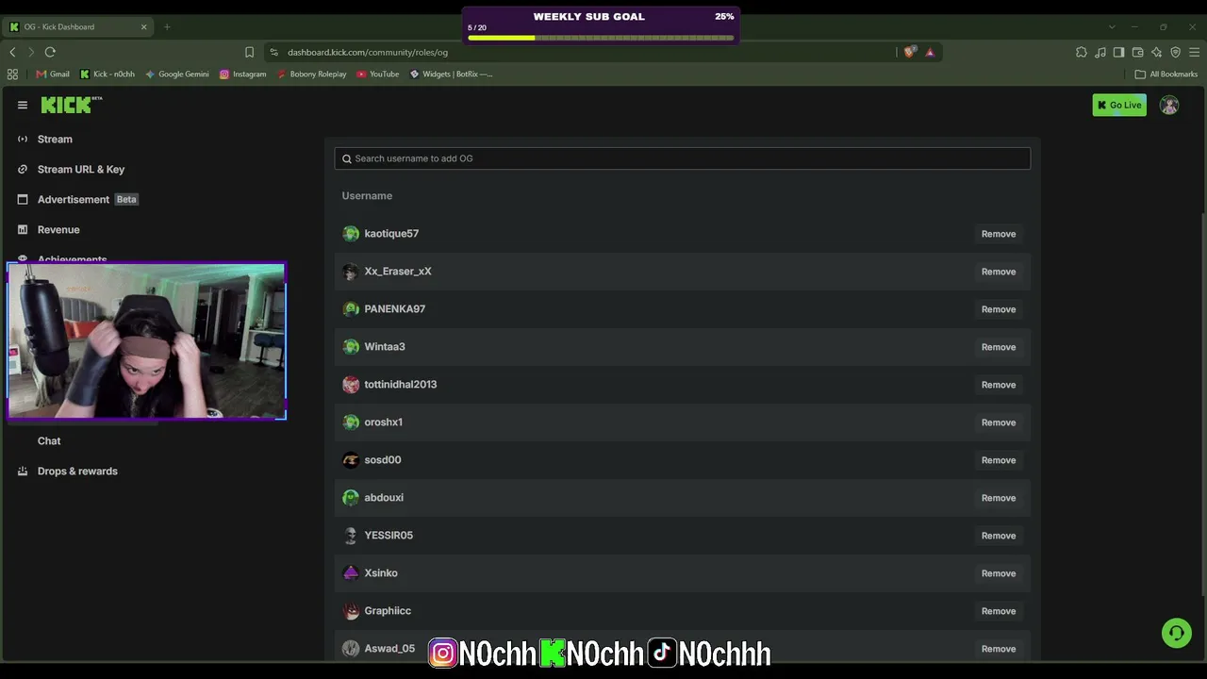The width and height of the screenshot is (1207, 679).
Task: Click the username Xx_Eraser_xX
Action: tap(398, 272)
